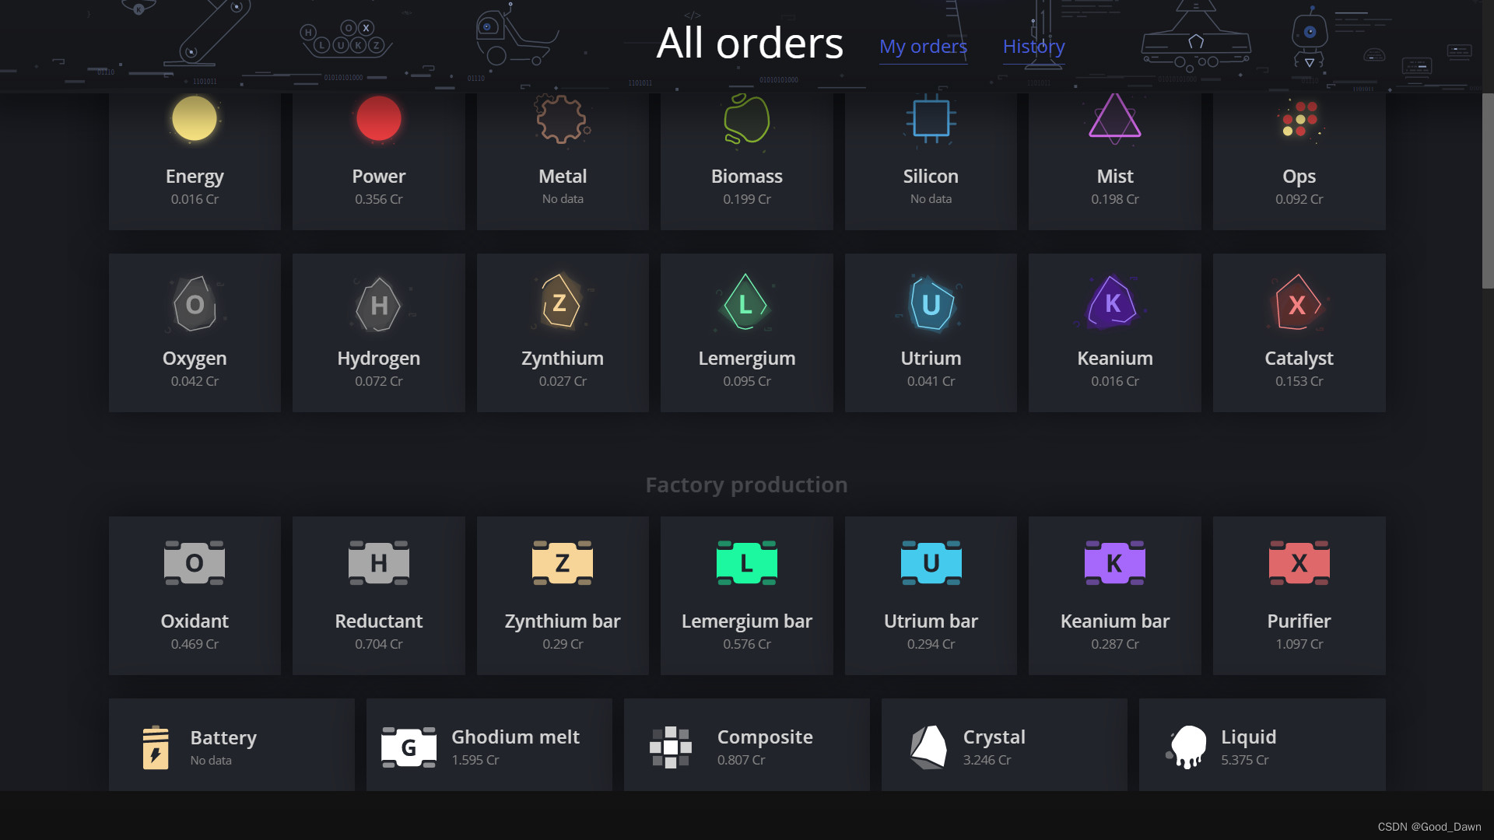
Task: Click the Composite 0.807 Cr tile
Action: tap(747, 745)
